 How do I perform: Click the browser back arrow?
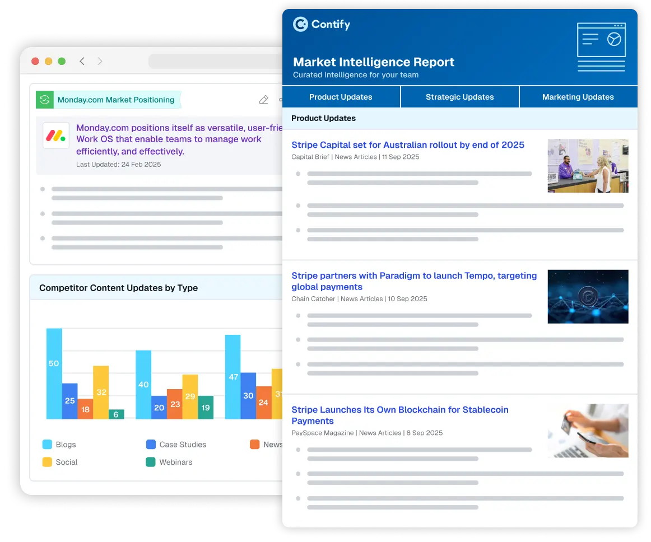tap(82, 61)
